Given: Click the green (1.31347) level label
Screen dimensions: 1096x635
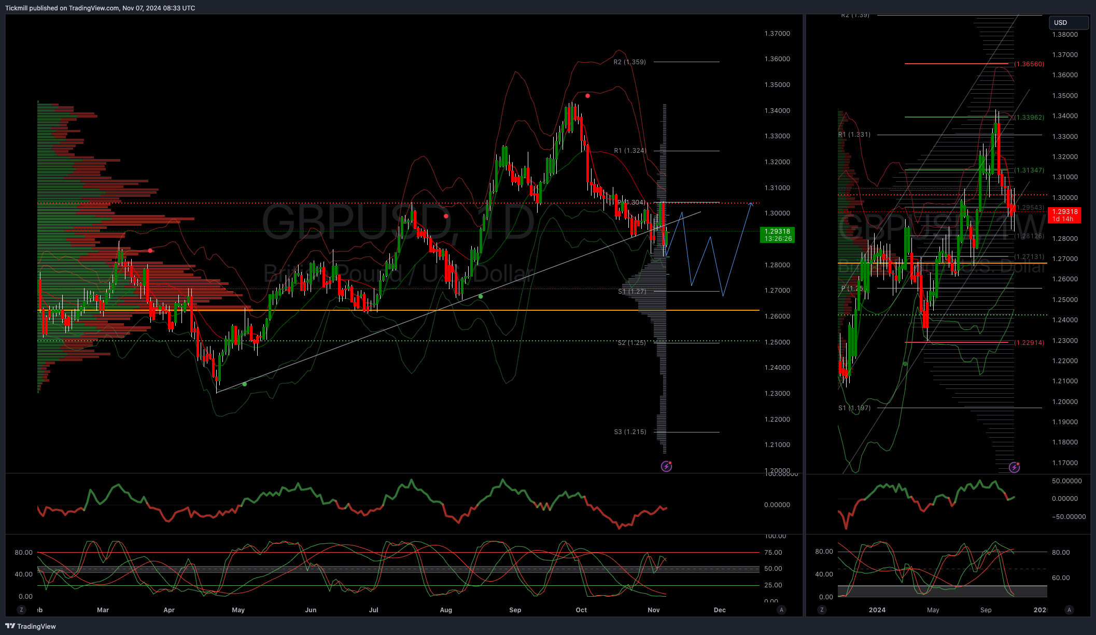Looking at the screenshot, I should click(1029, 170).
